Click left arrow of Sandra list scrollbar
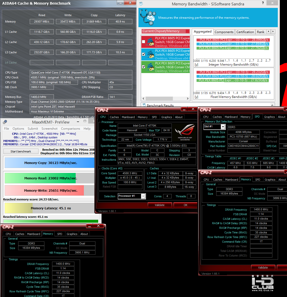Image resolution: width=287 pixels, height=297 pixels. [144, 98]
